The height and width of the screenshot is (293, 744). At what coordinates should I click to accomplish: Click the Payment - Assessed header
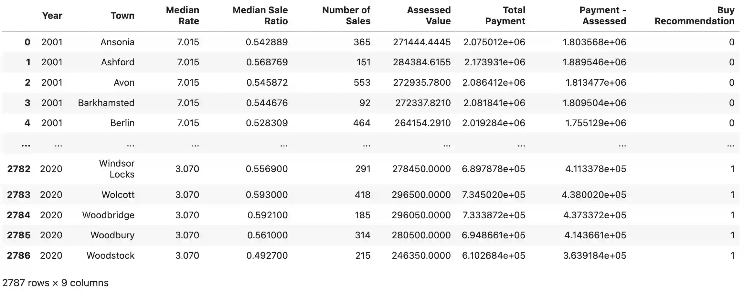(603, 16)
